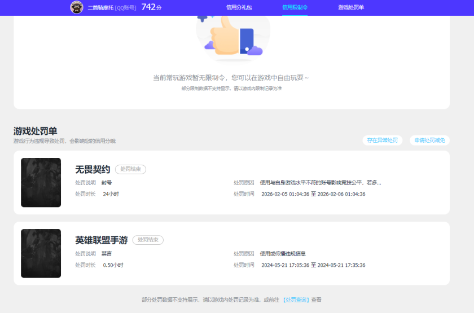Open the 处罚查询 link at bottom
Image resolution: width=474 pixels, height=313 pixels.
(296, 300)
